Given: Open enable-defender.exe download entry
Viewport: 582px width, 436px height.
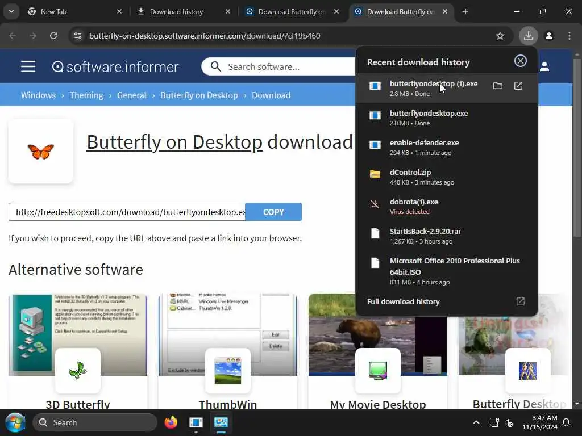Looking at the screenshot, I should point(447,148).
